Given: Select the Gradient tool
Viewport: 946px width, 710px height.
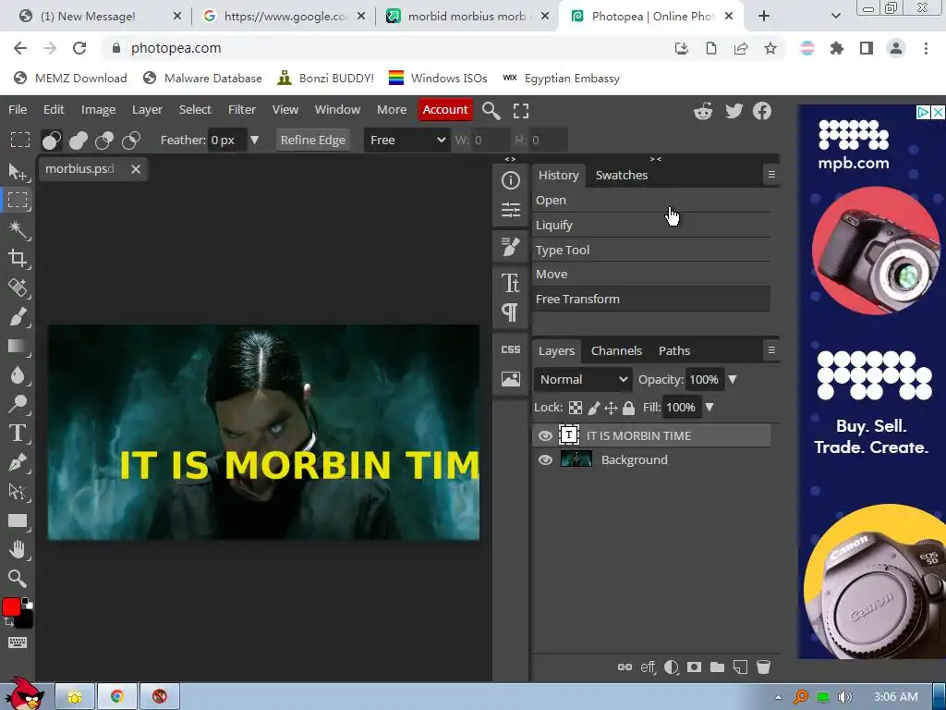Looking at the screenshot, I should (18, 346).
